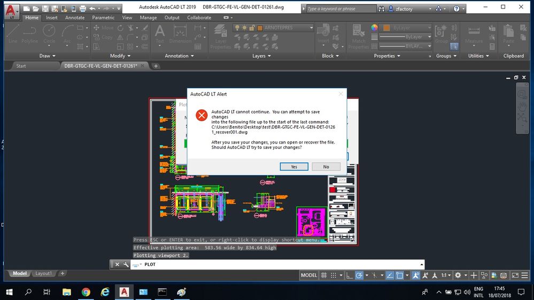The image size is (534, 300).
Task: Click the Annotation Monitor plus icon
Action: click(x=474, y=275)
